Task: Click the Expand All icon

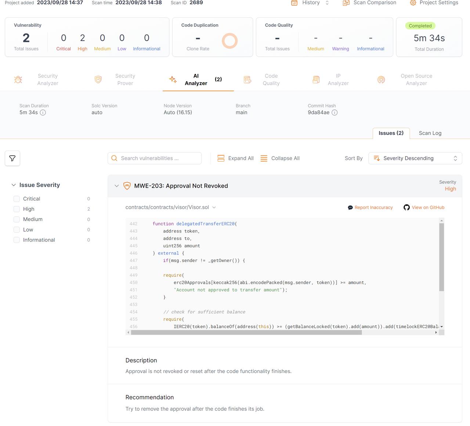Action: pos(221,158)
